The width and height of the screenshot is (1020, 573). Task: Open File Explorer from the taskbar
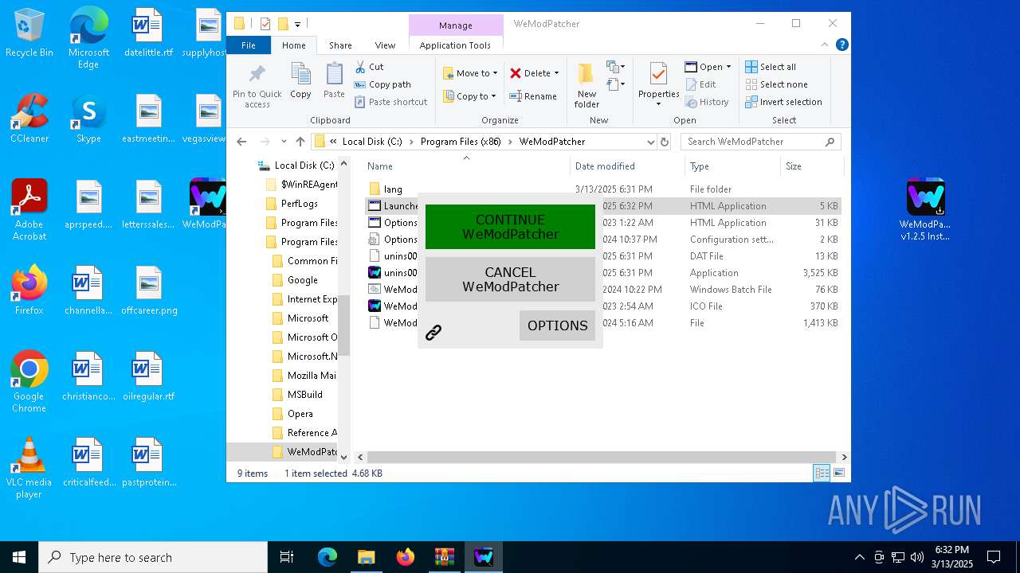(x=366, y=557)
